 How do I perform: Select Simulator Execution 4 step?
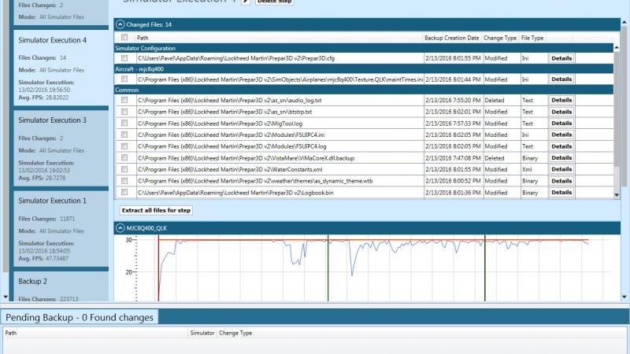point(61,68)
